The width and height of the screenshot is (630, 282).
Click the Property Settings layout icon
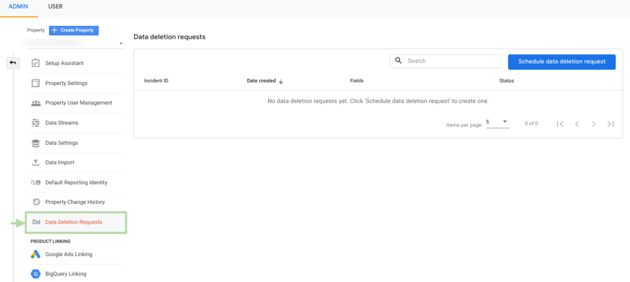[36, 83]
